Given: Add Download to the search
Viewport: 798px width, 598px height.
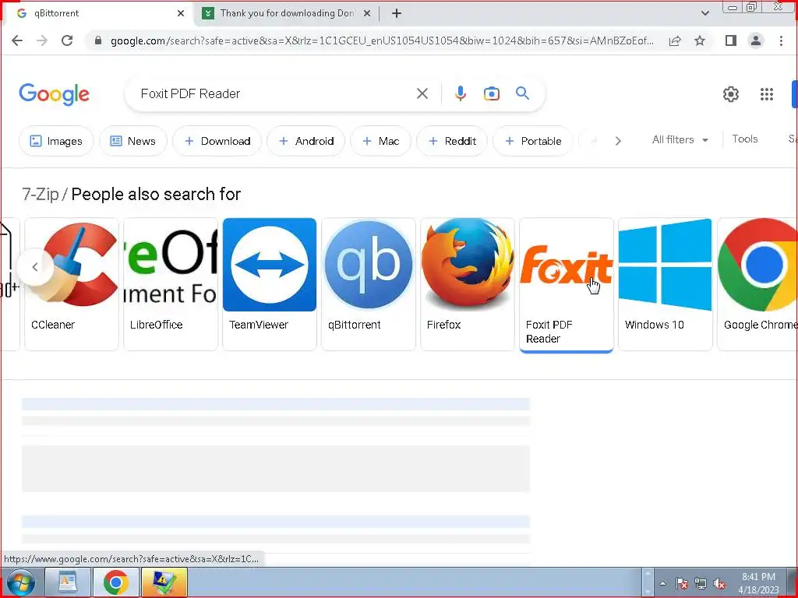Looking at the screenshot, I should (x=217, y=141).
